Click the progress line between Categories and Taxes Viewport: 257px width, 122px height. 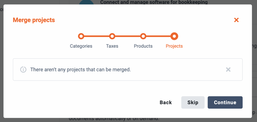coord(97,36)
